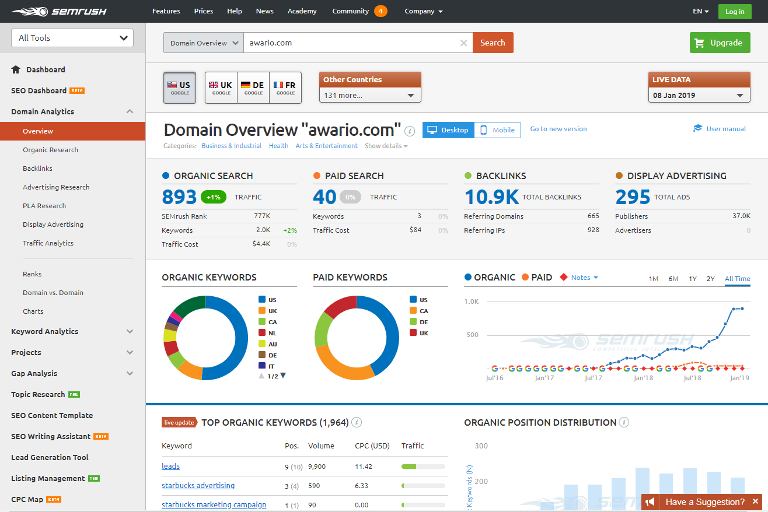768x512 pixels.
Task: Select the 6M chart range tab
Action: [673, 279]
